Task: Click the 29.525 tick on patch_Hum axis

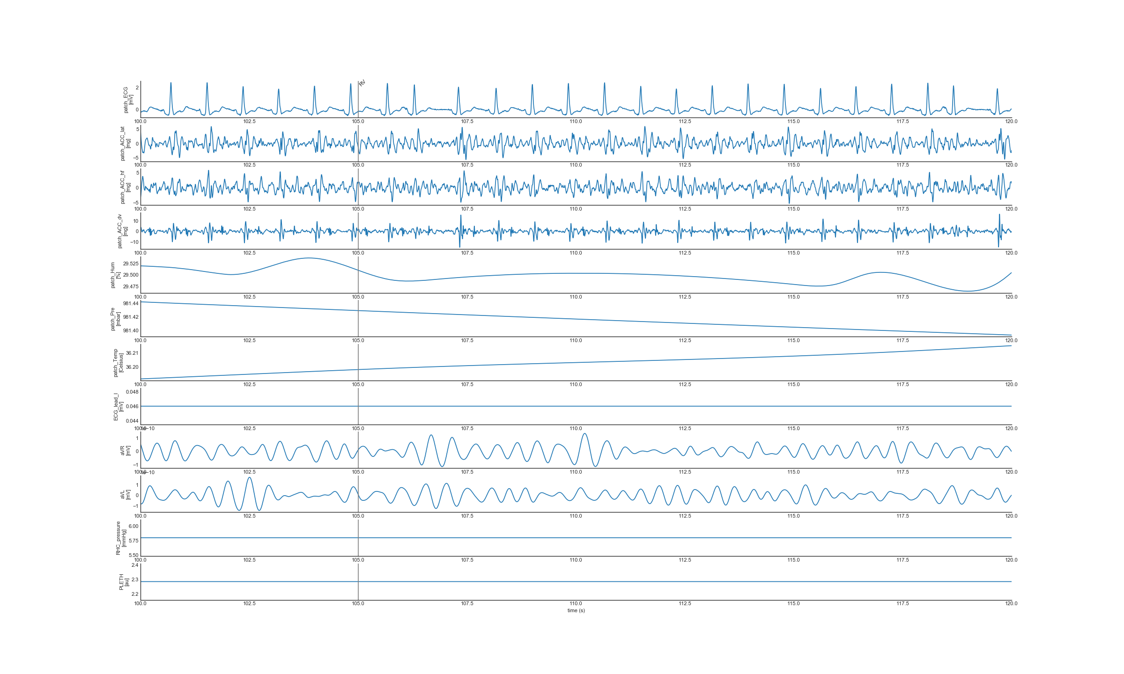Action: point(131,264)
